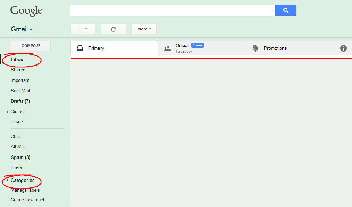
Task: Open the Inbox folder
Action: pyautogui.click(x=17, y=59)
